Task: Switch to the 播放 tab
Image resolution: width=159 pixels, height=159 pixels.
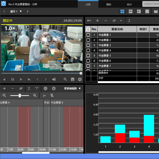Action: (x=109, y=4)
